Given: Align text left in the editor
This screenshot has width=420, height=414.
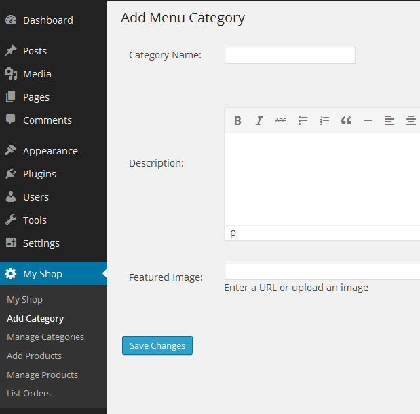Looking at the screenshot, I should (389, 120).
